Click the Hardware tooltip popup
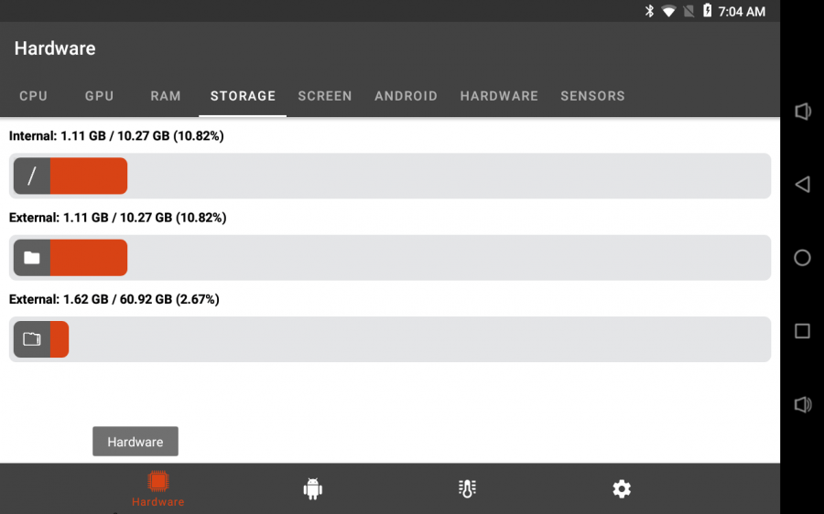 [136, 442]
